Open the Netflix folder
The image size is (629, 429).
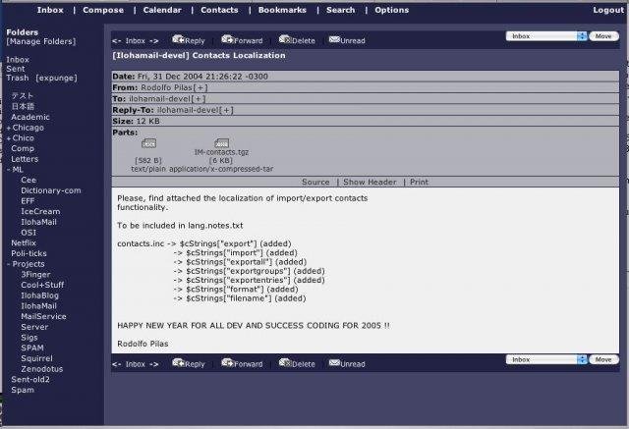click(x=24, y=243)
